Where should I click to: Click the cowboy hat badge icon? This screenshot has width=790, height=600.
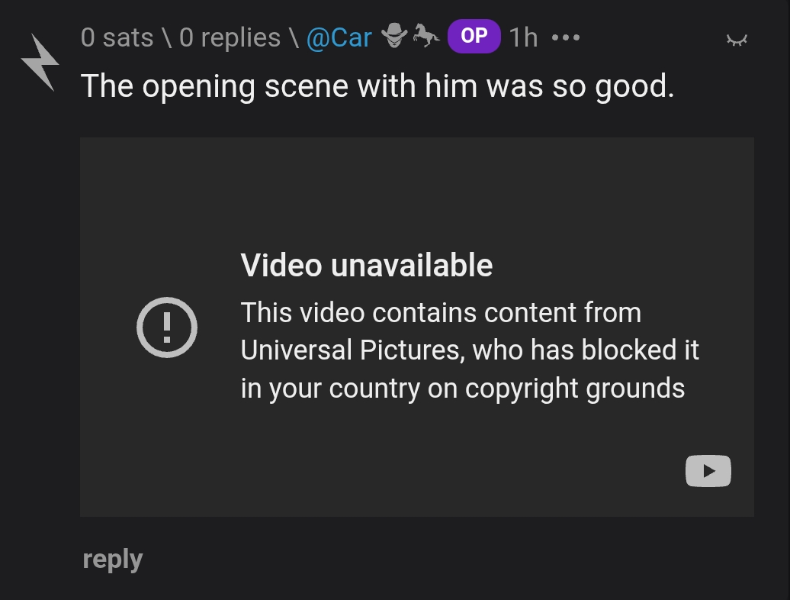[393, 35]
